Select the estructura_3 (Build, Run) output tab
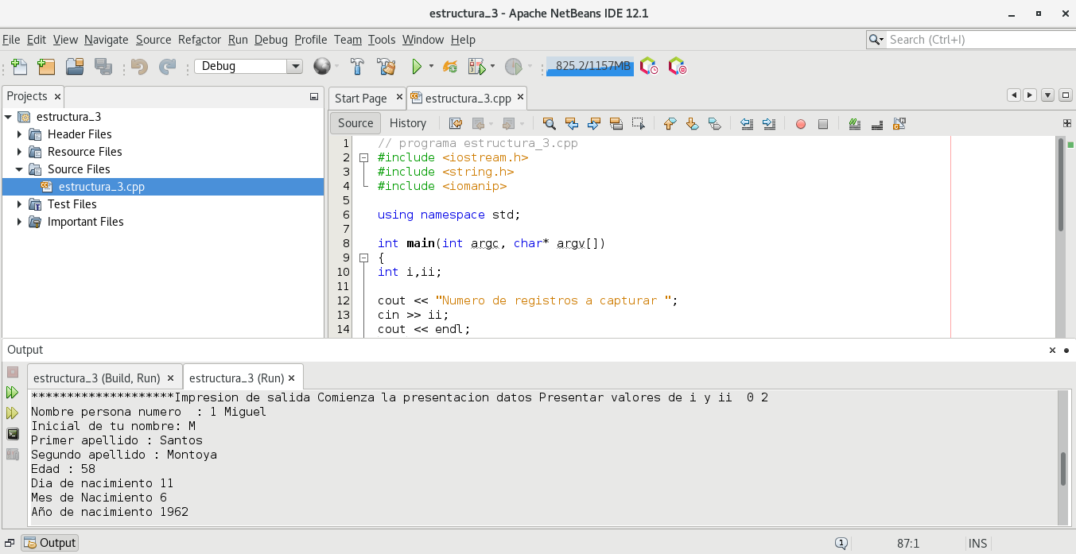 tap(97, 378)
